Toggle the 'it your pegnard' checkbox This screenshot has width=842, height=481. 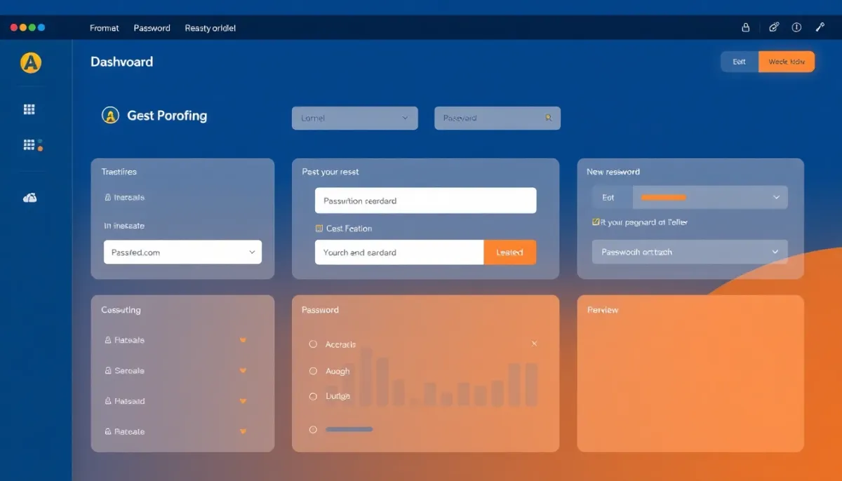pyautogui.click(x=596, y=222)
